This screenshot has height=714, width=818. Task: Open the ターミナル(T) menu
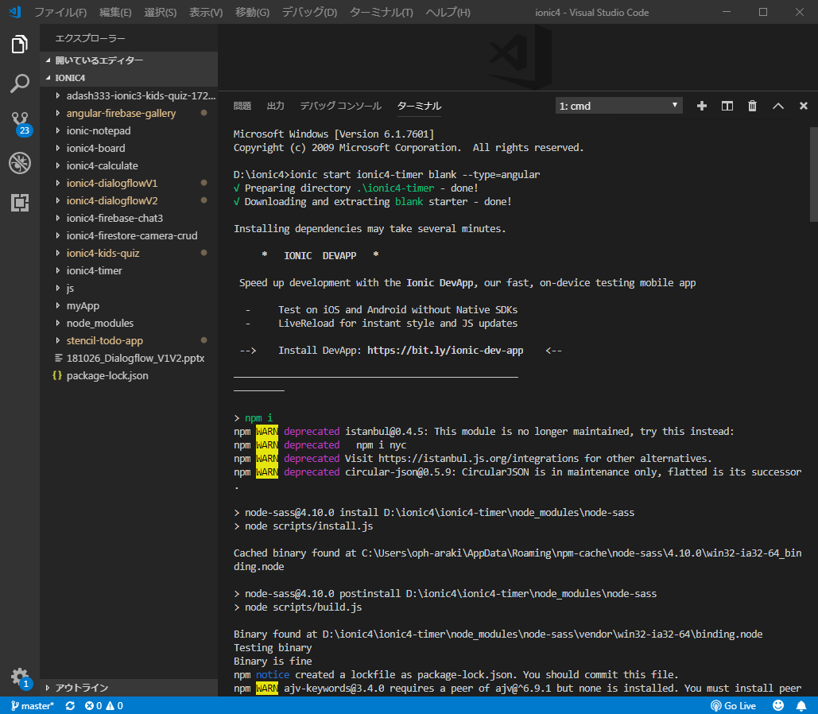(381, 13)
